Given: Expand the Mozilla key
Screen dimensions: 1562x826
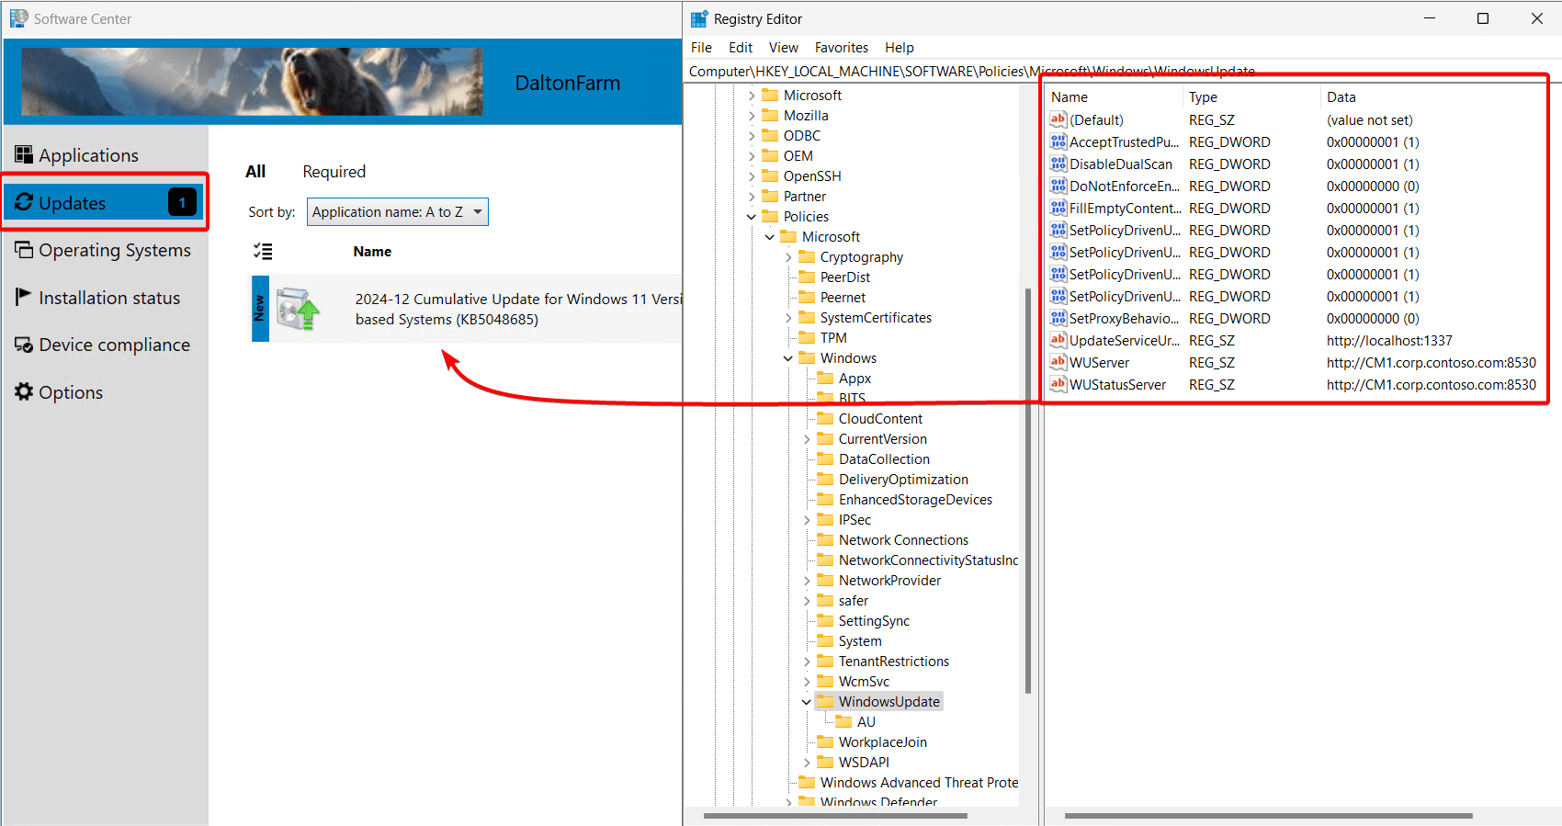Looking at the screenshot, I should click(752, 116).
